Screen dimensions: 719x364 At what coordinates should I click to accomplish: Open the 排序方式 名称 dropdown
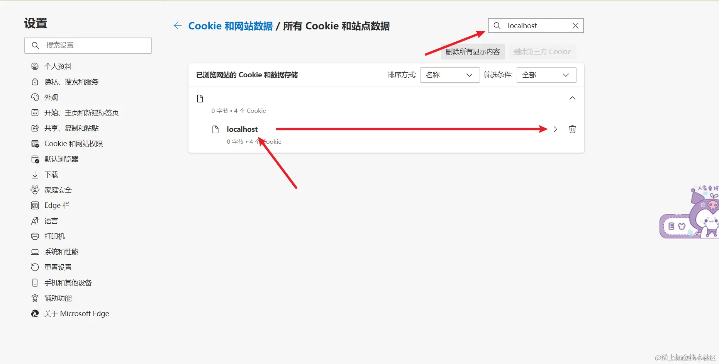[x=450, y=75]
